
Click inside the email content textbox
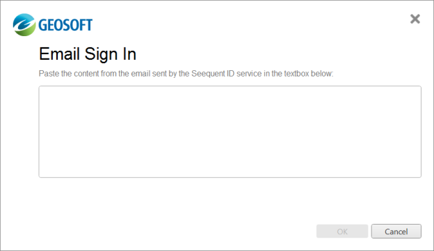(x=230, y=131)
